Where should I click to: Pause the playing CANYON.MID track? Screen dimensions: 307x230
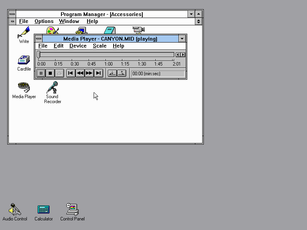[41, 73]
